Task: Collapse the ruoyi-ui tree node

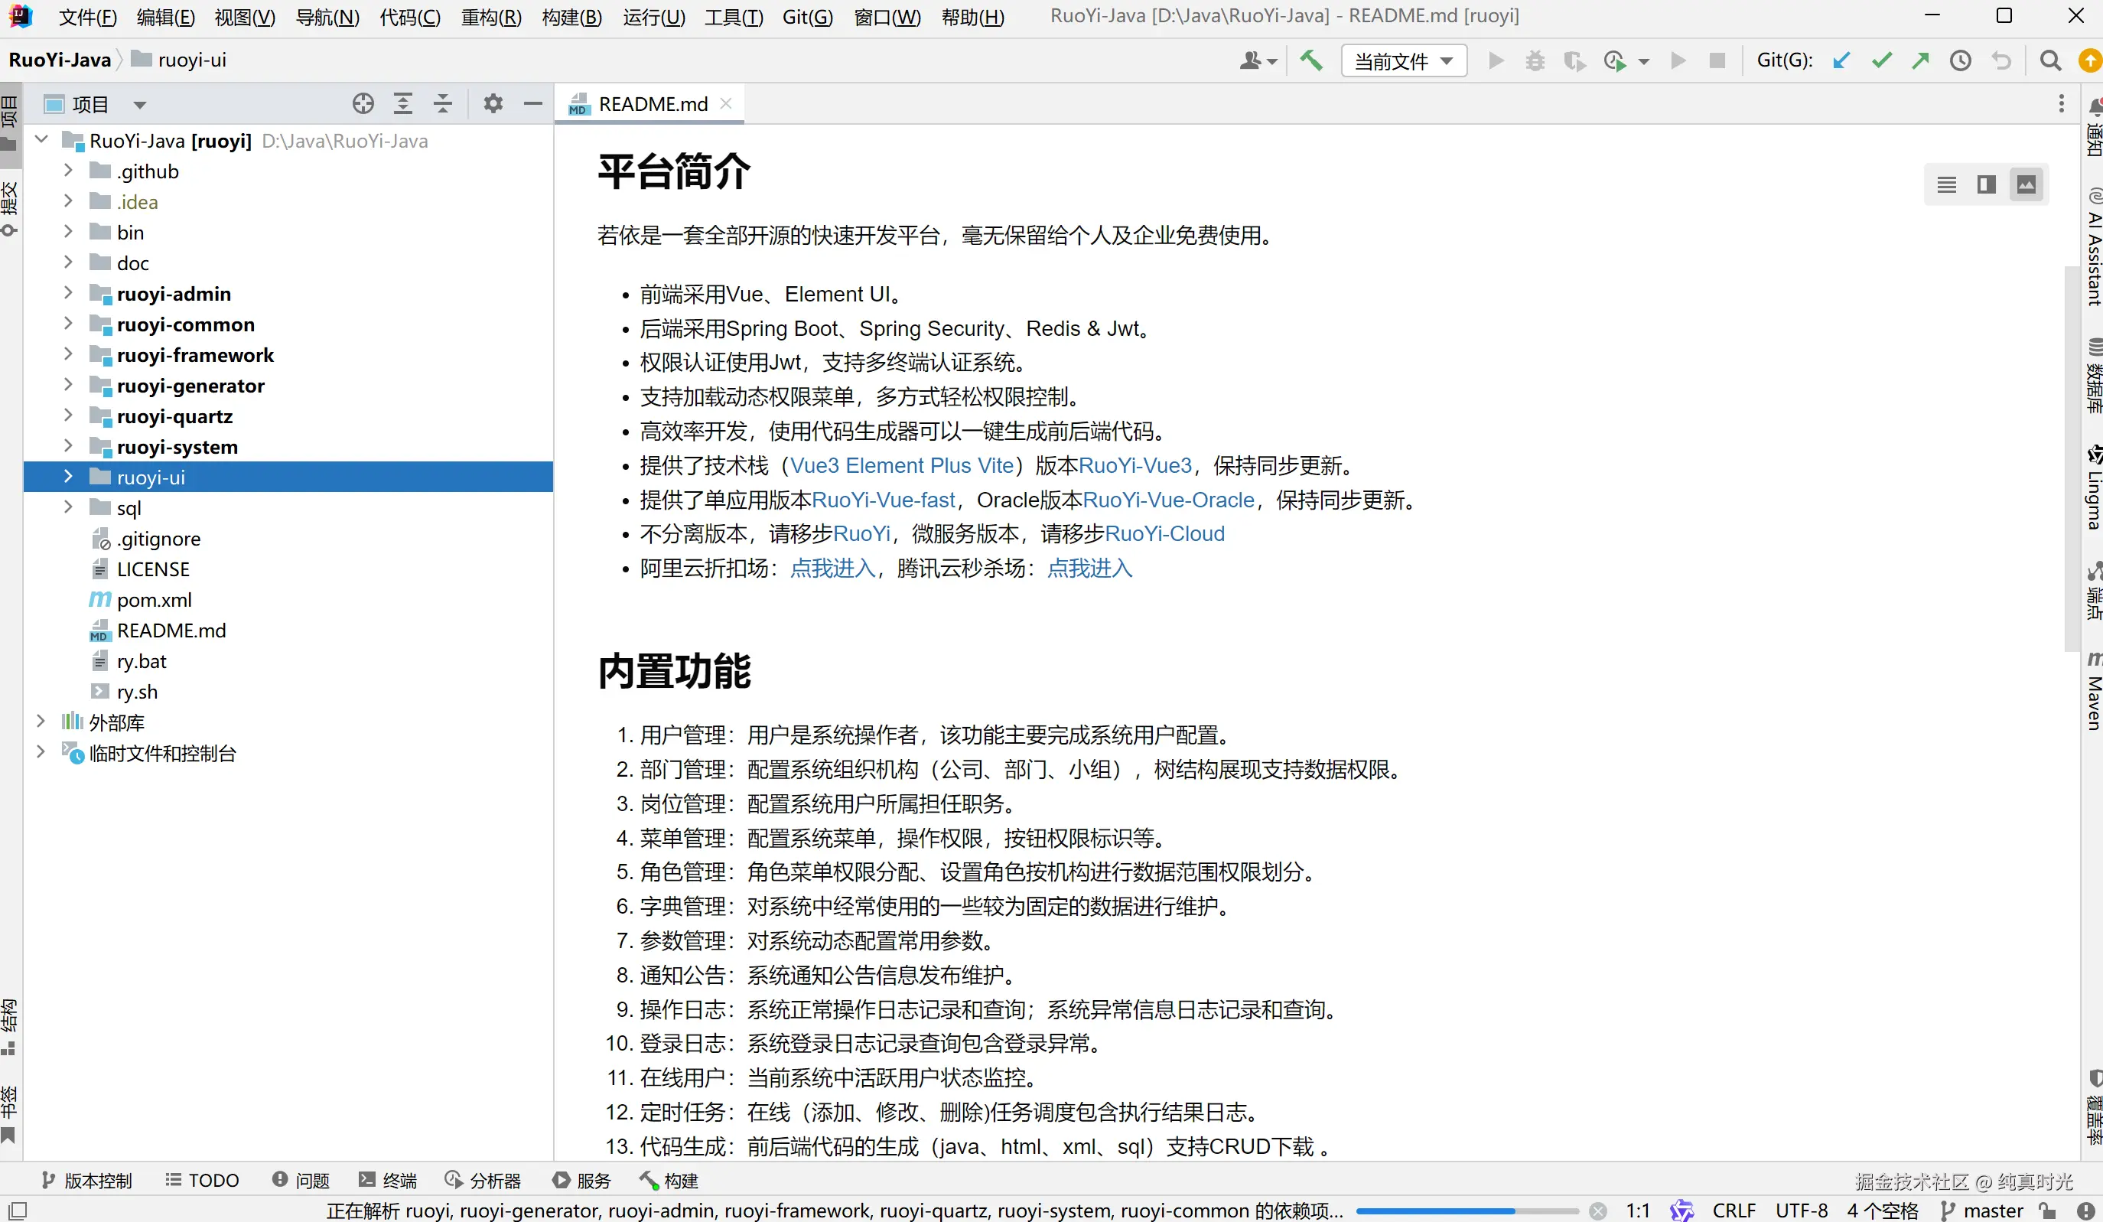Action: click(x=68, y=477)
